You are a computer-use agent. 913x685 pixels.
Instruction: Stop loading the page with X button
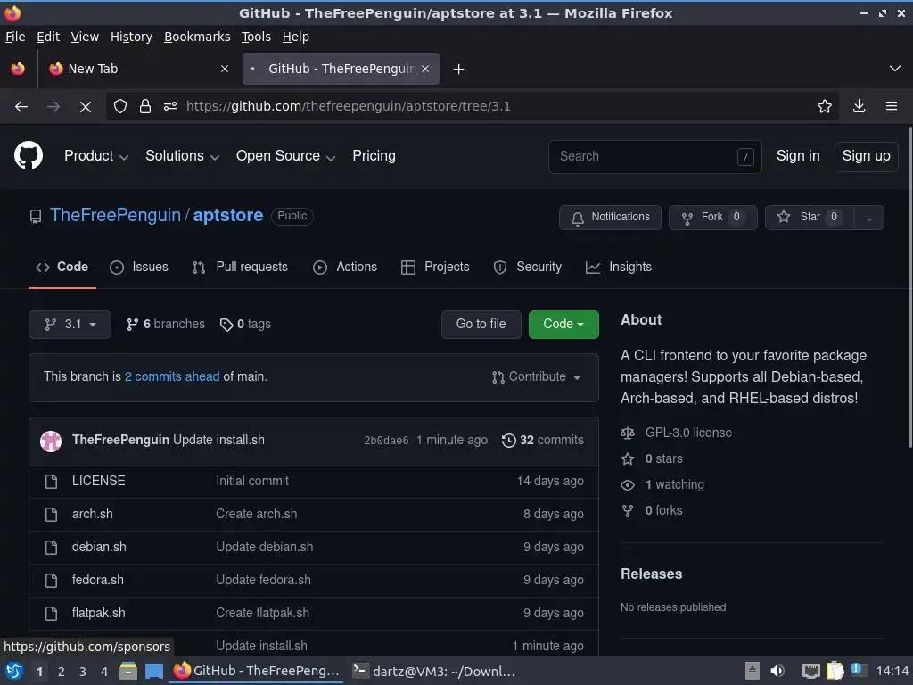click(85, 107)
